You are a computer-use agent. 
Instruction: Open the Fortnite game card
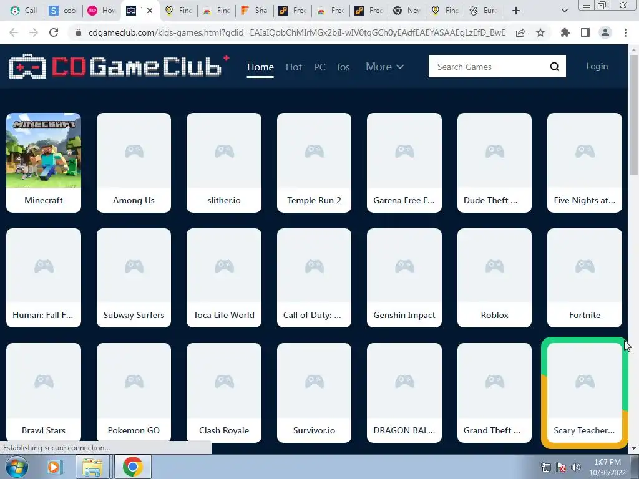tap(584, 278)
